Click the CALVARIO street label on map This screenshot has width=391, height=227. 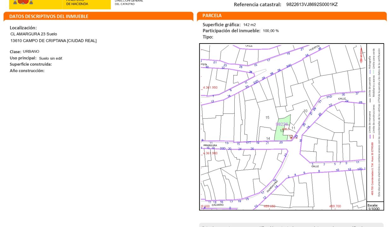tap(218, 205)
